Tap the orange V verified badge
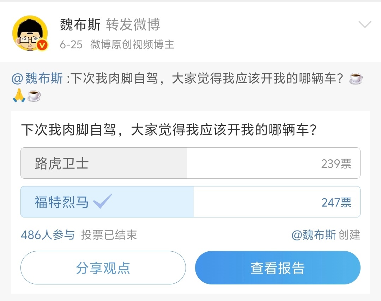The height and width of the screenshot is (301, 381). click(x=42, y=45)
